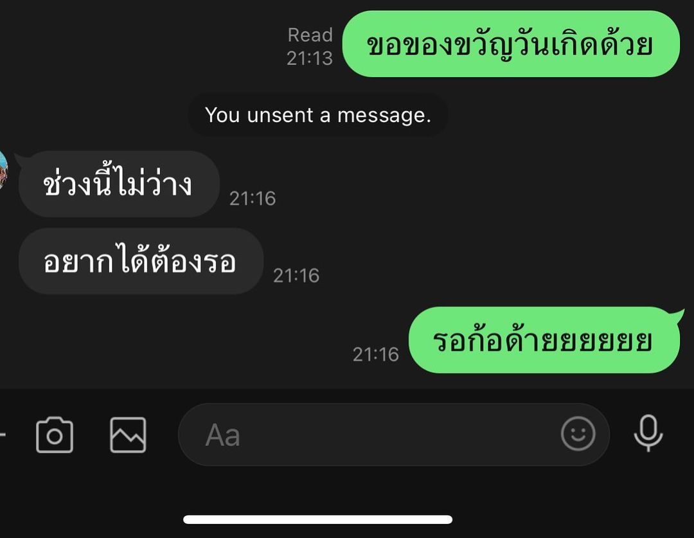Tap the 21:13 timestamp
Screen dimensions: 694x538
pyautogui.click(x=310, y=58)
